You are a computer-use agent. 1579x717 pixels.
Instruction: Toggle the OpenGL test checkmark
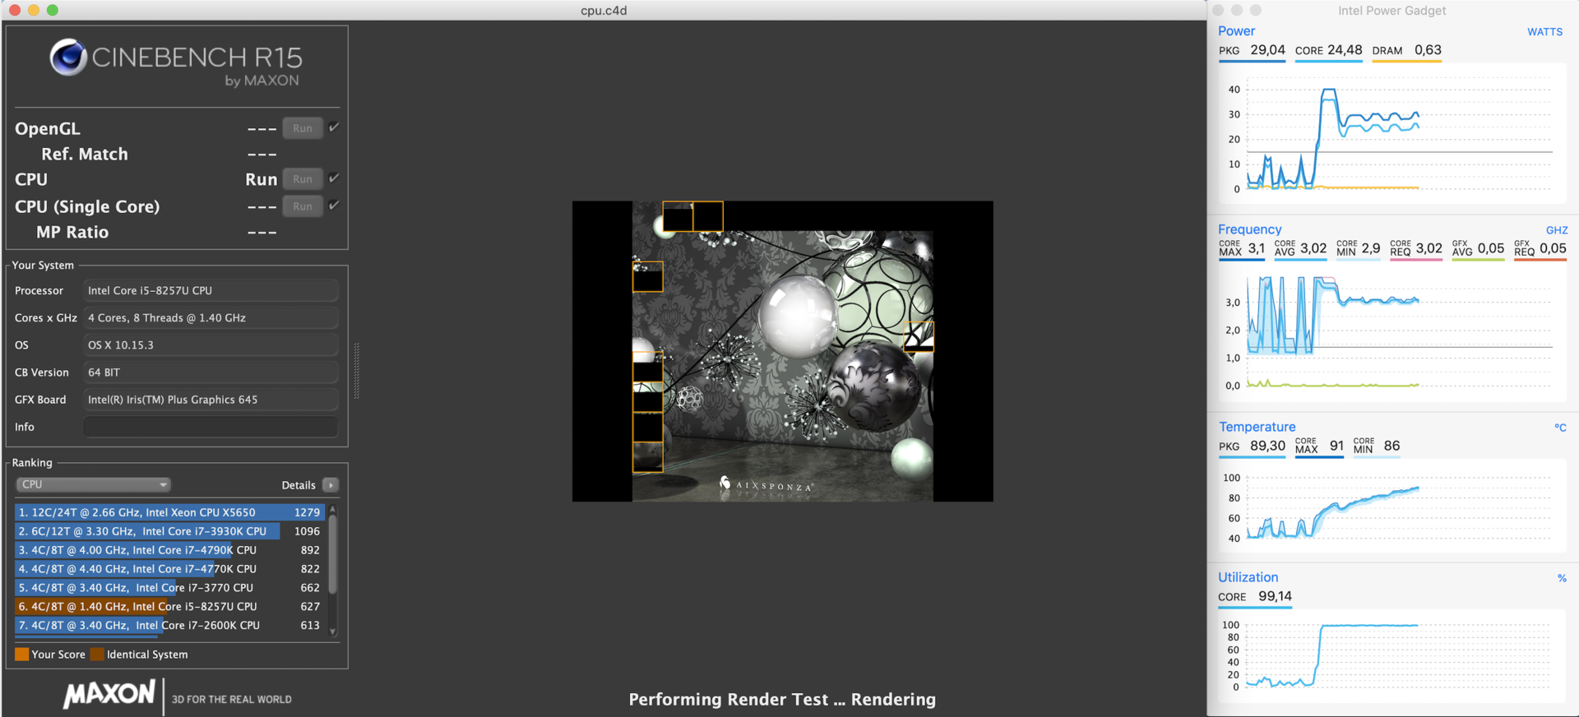[334, 127]
